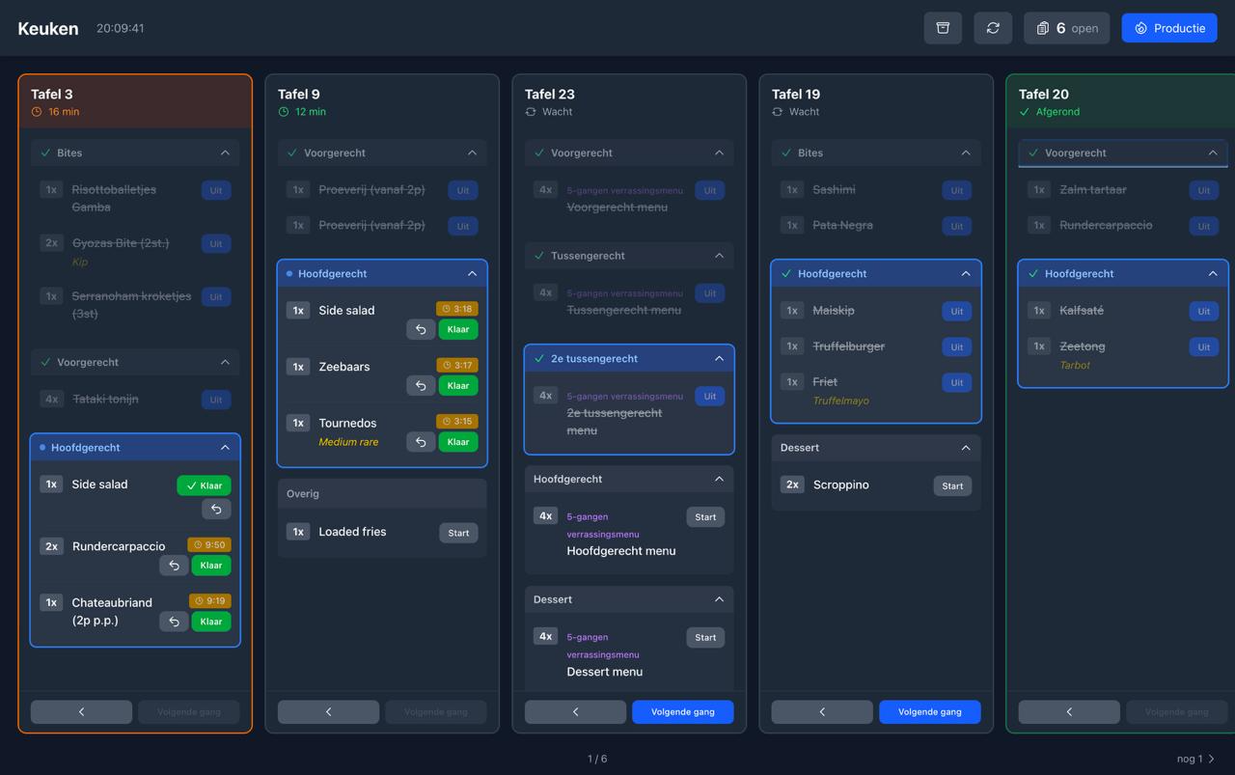This screenshot has width=1235, height=775.
Task: Click the Tarbot note under Zeetong
Action: pos(1075,365)
